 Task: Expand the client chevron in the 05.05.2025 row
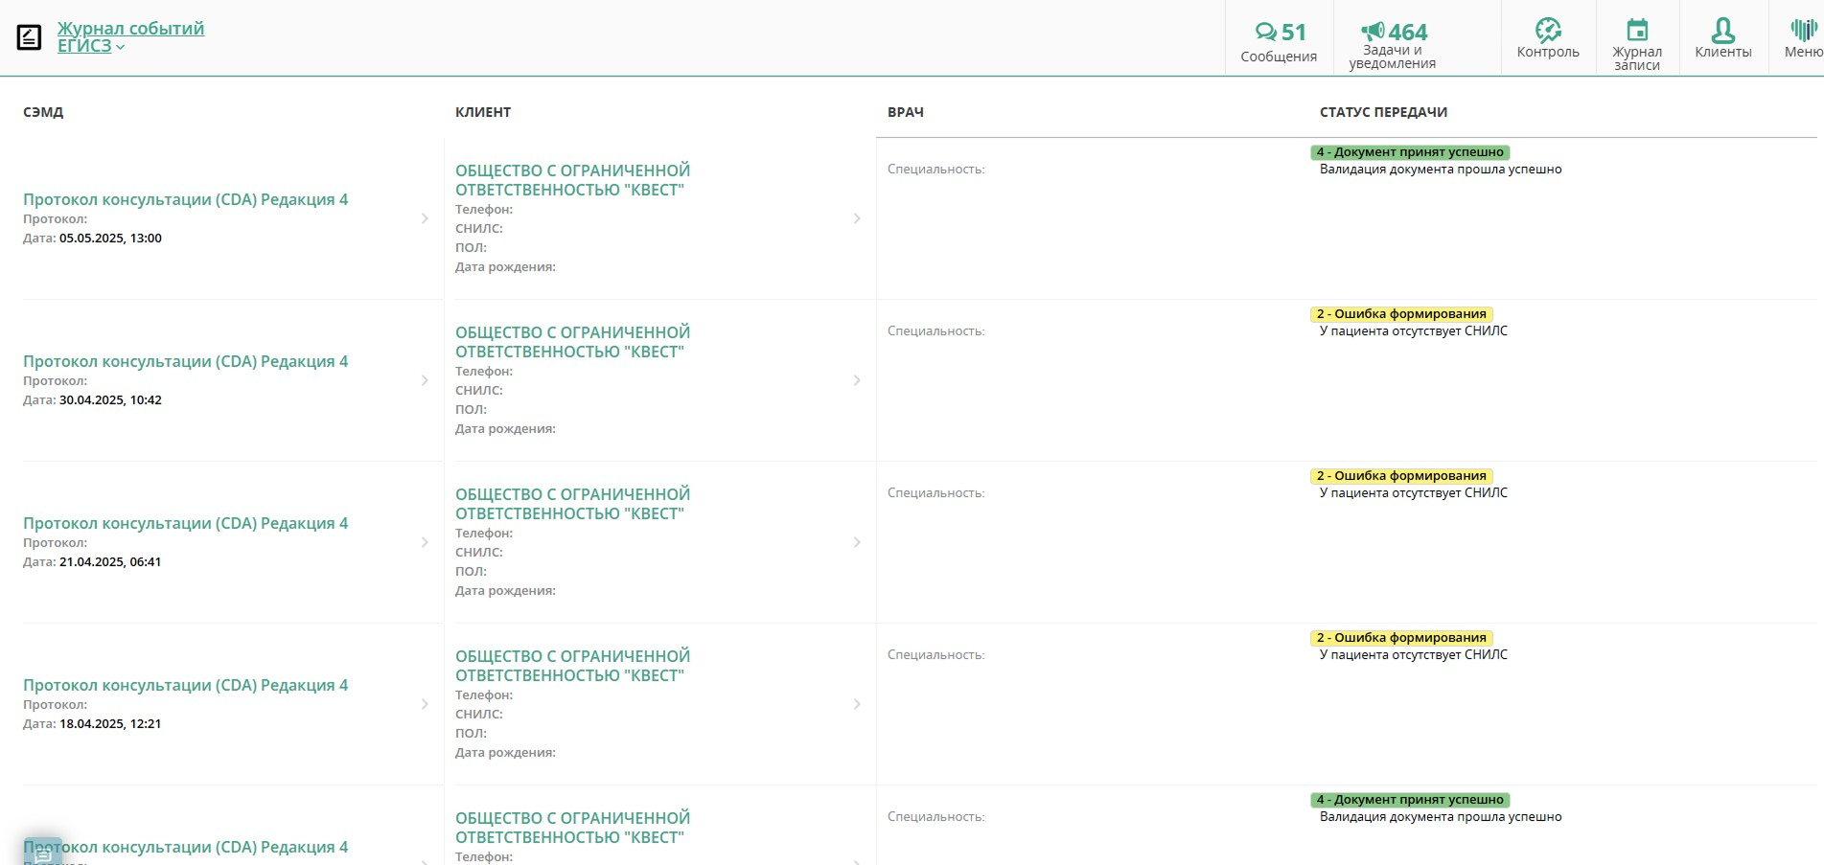[857, 218]
